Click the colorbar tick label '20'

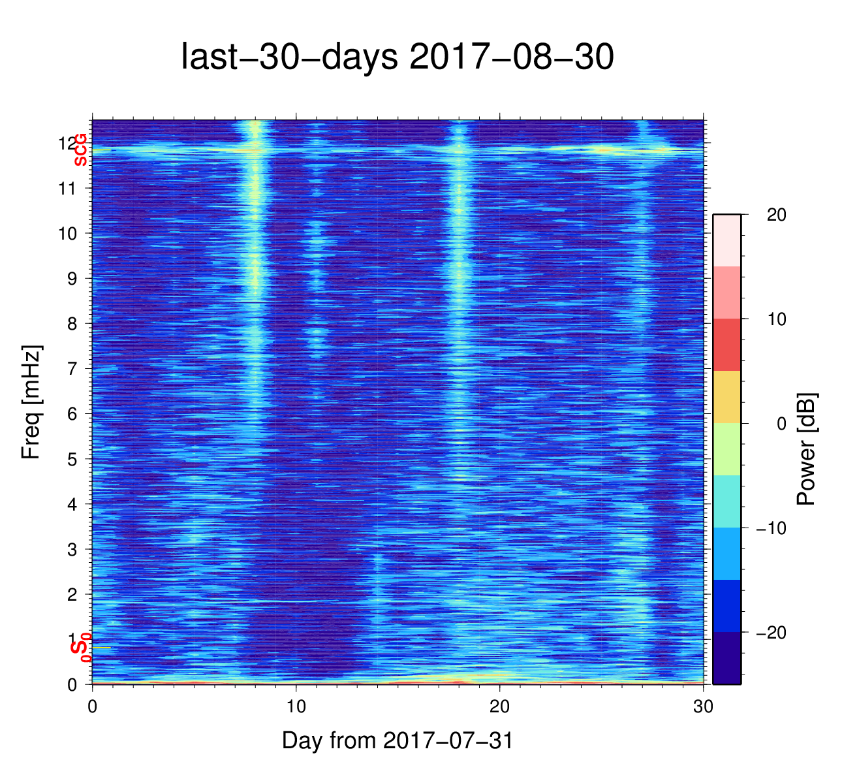pyautogui.click(x=776, y=215)
